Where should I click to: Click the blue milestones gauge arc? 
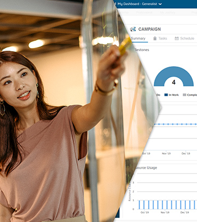tap(174, 71)
